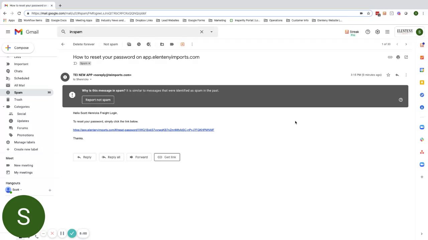Open the Labels tag icon
This screenshot has width=428, height=240.
(x=172, y=44)
